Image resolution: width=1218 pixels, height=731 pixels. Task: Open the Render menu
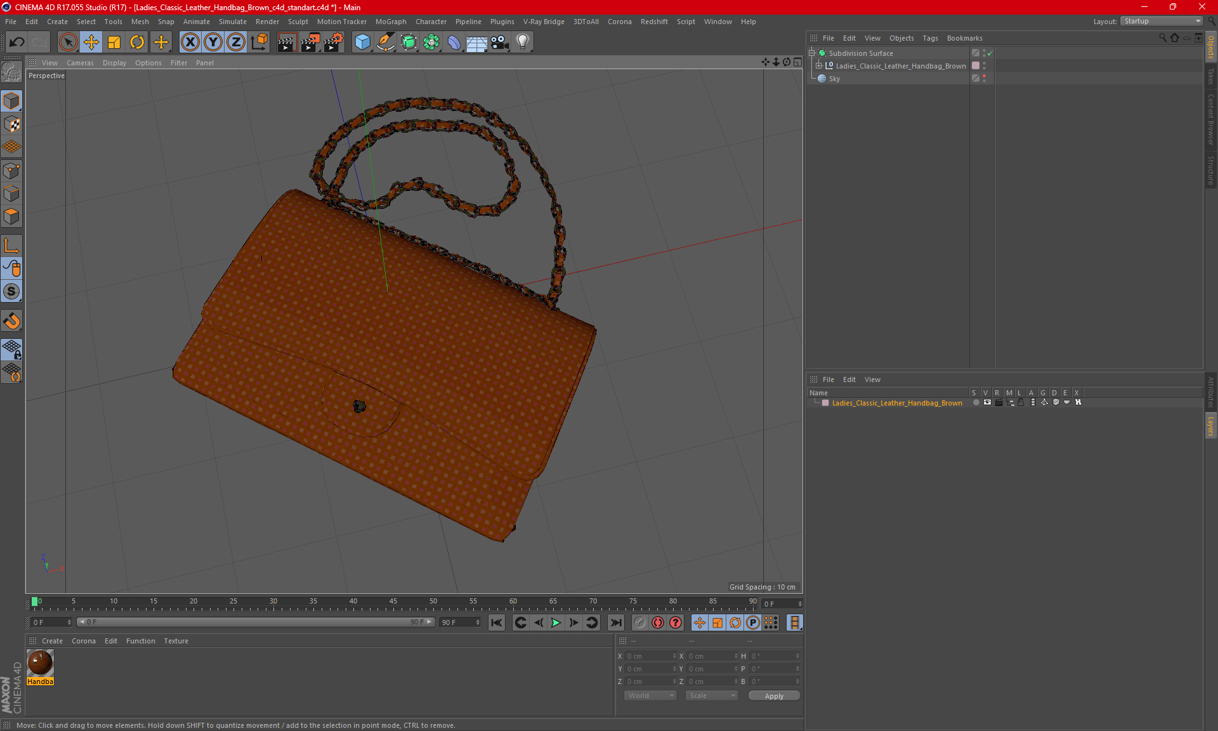(x=267, y=22)
